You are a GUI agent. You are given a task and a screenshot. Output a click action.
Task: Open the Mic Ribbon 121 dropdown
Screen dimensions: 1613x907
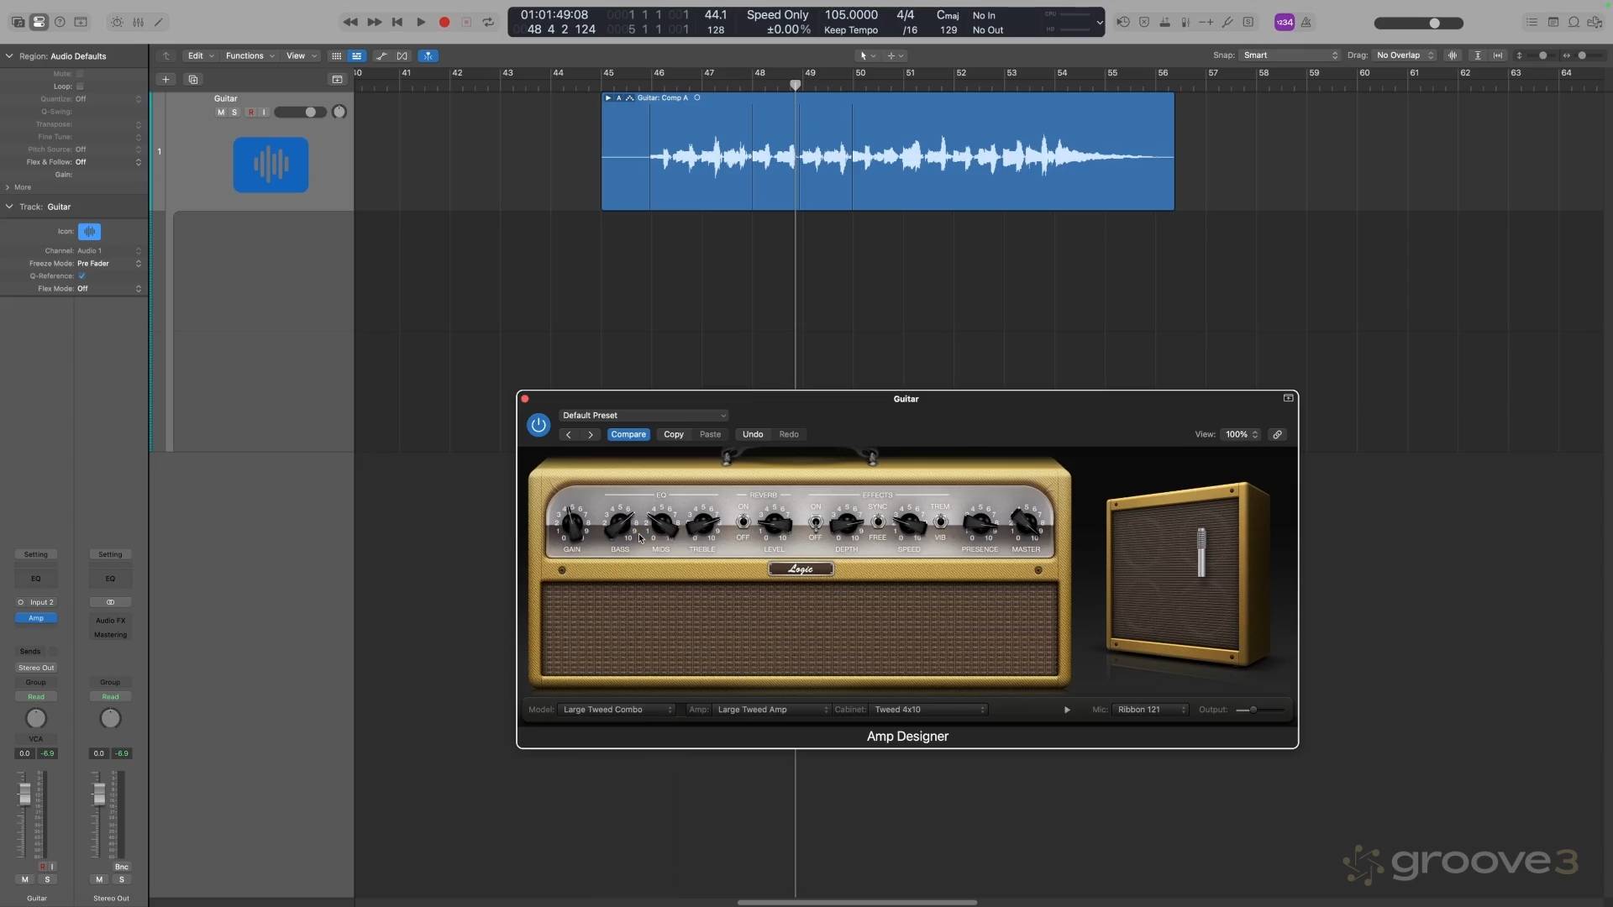[1150, 710]
